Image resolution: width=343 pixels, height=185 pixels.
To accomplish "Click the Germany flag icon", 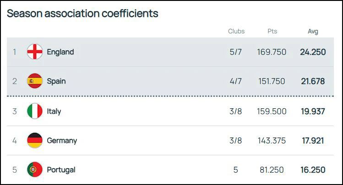I will tap(35, 140).
